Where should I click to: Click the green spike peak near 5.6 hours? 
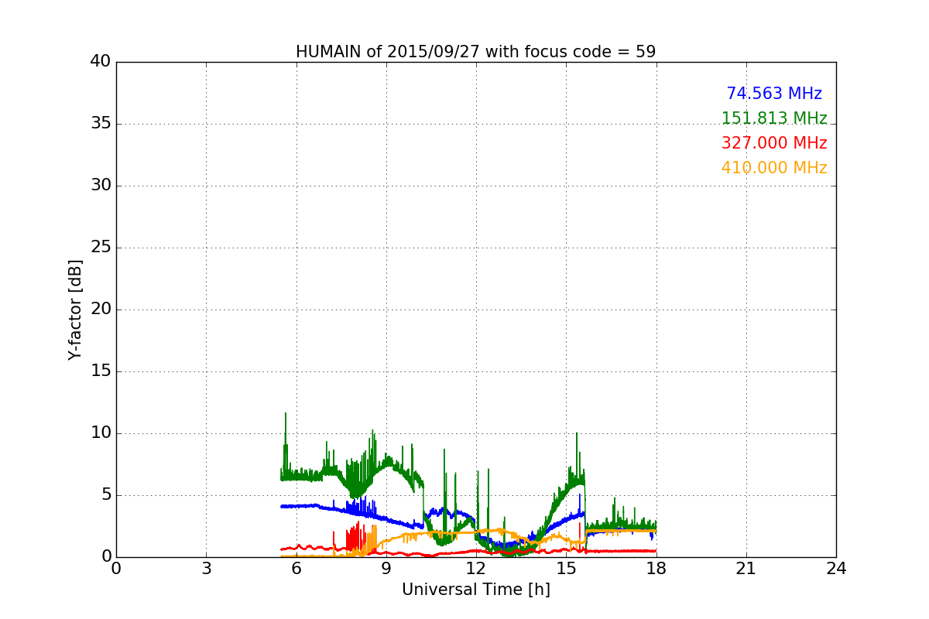pos(285,413)
